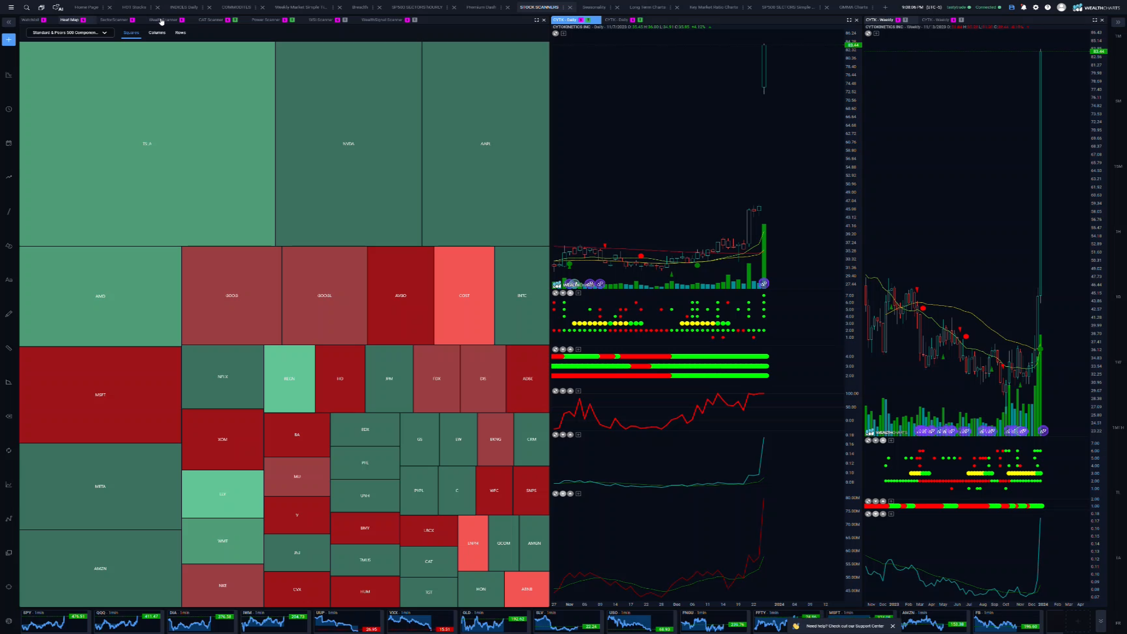The image size is (1127, 634).
Task: Toggle visibility of daily chart main indicator
Action: coord(555,33)
